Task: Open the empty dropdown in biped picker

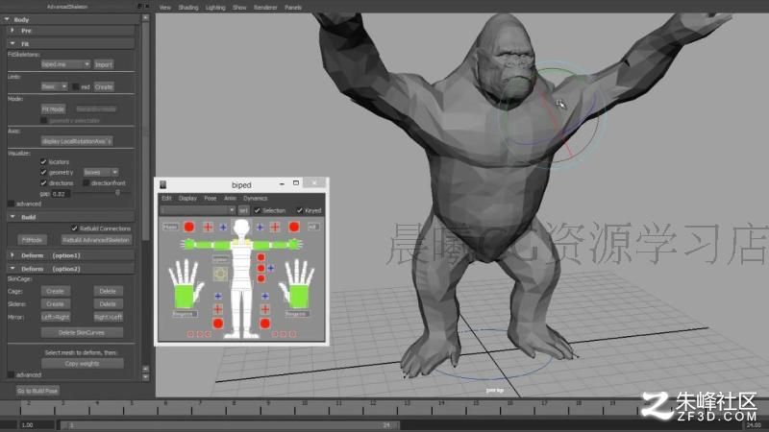Action: point(198,210)
